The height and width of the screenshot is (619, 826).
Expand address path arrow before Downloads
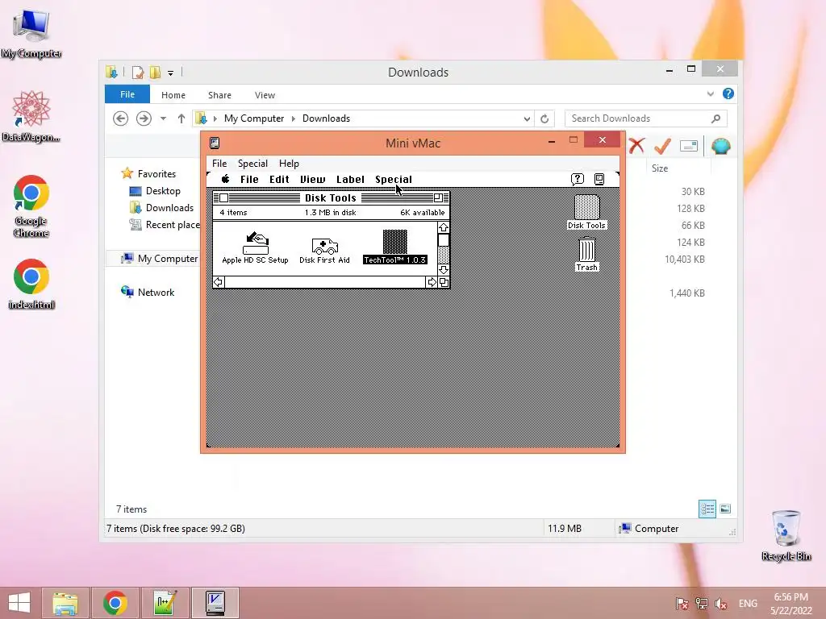pyautogui.click(x=294, y=119)
